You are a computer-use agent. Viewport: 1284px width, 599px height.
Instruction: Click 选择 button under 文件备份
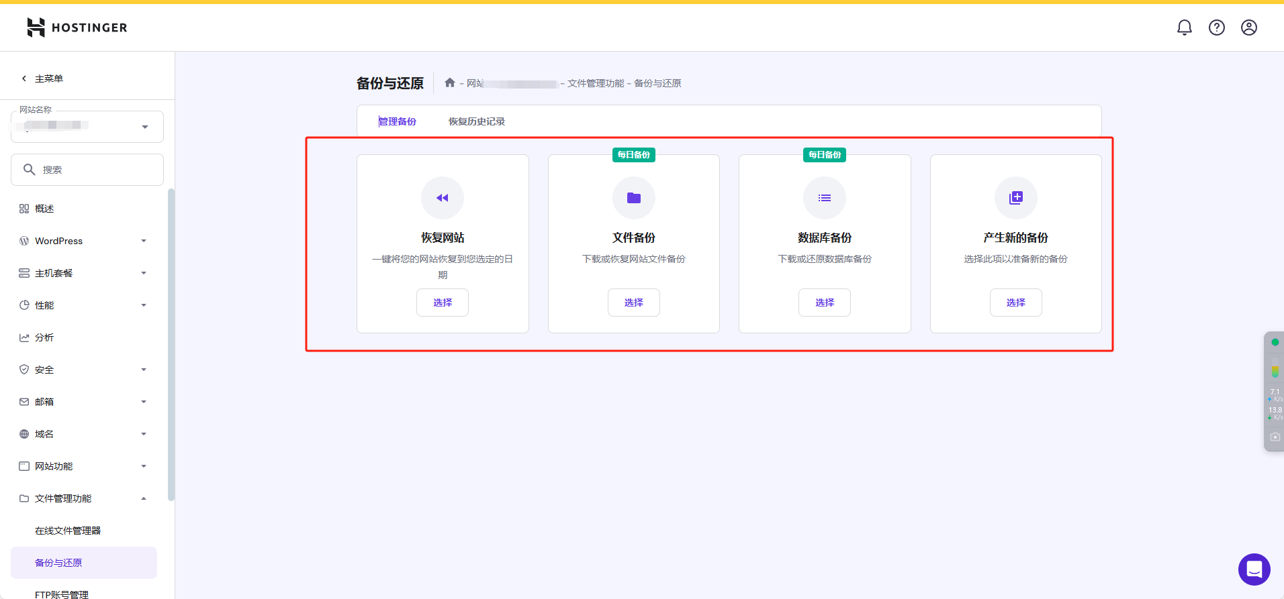634,303
